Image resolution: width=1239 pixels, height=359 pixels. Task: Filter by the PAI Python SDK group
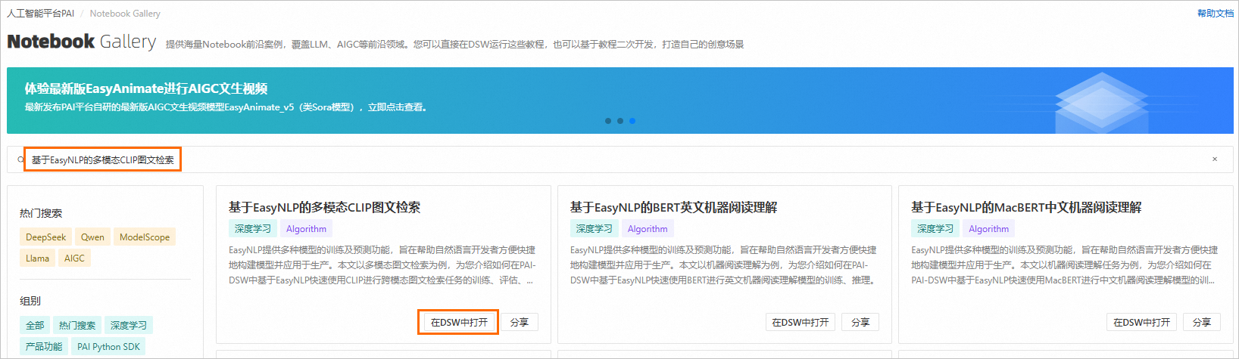coord(108,346)
